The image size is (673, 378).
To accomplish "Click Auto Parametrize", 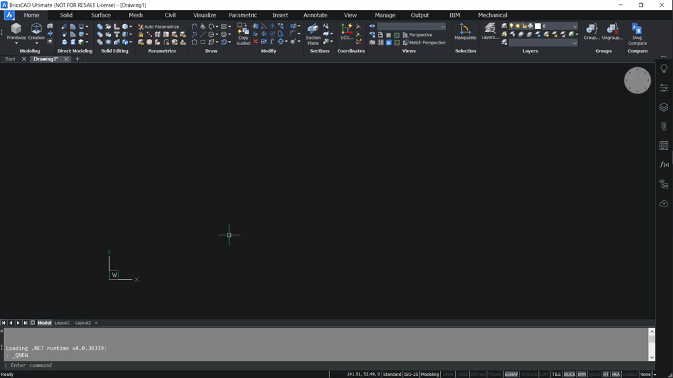I will (x=158, y=27).
